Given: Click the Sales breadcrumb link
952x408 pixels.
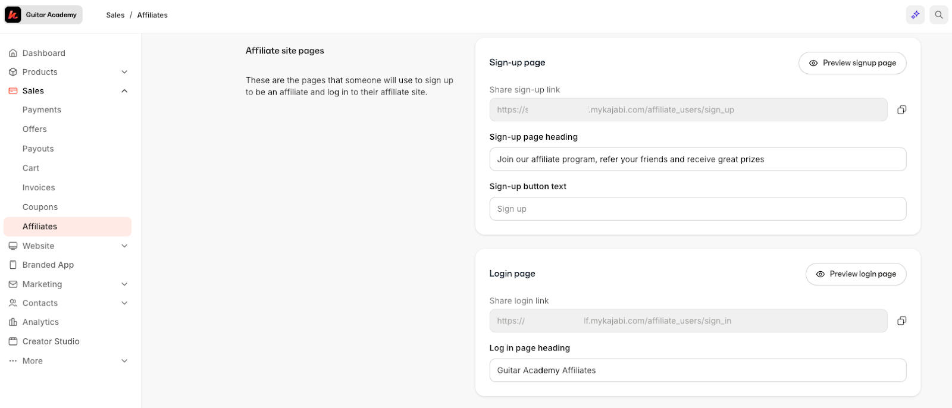Looking at the screenshot, I should (x=115, y=15).
